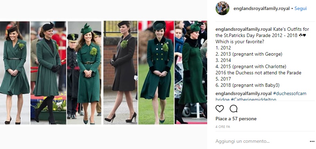Follow the account with the Segui link
Image resolution: width=316 pixels, height=149 pixels.
300,9
